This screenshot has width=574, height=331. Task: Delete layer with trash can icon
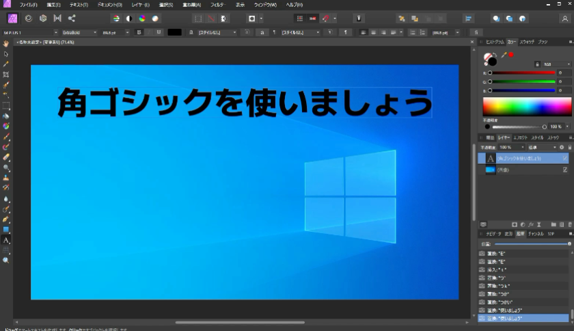pos(570,224)
